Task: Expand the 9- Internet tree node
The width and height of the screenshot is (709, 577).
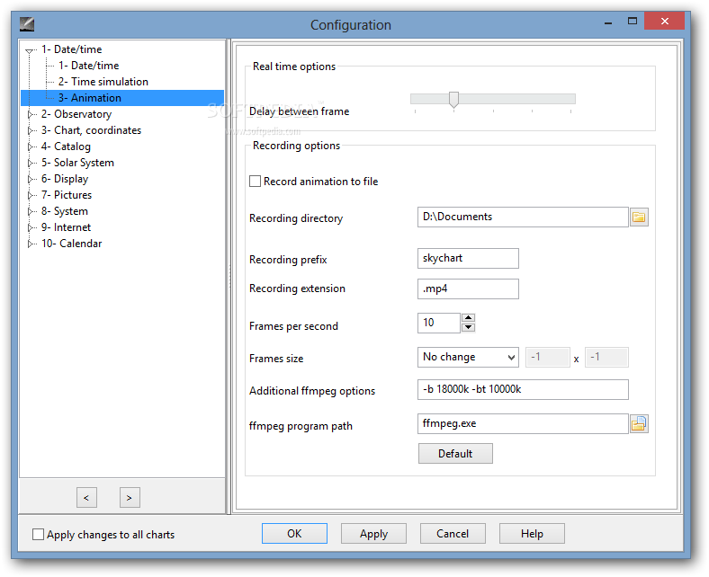Action: point(30,227)
